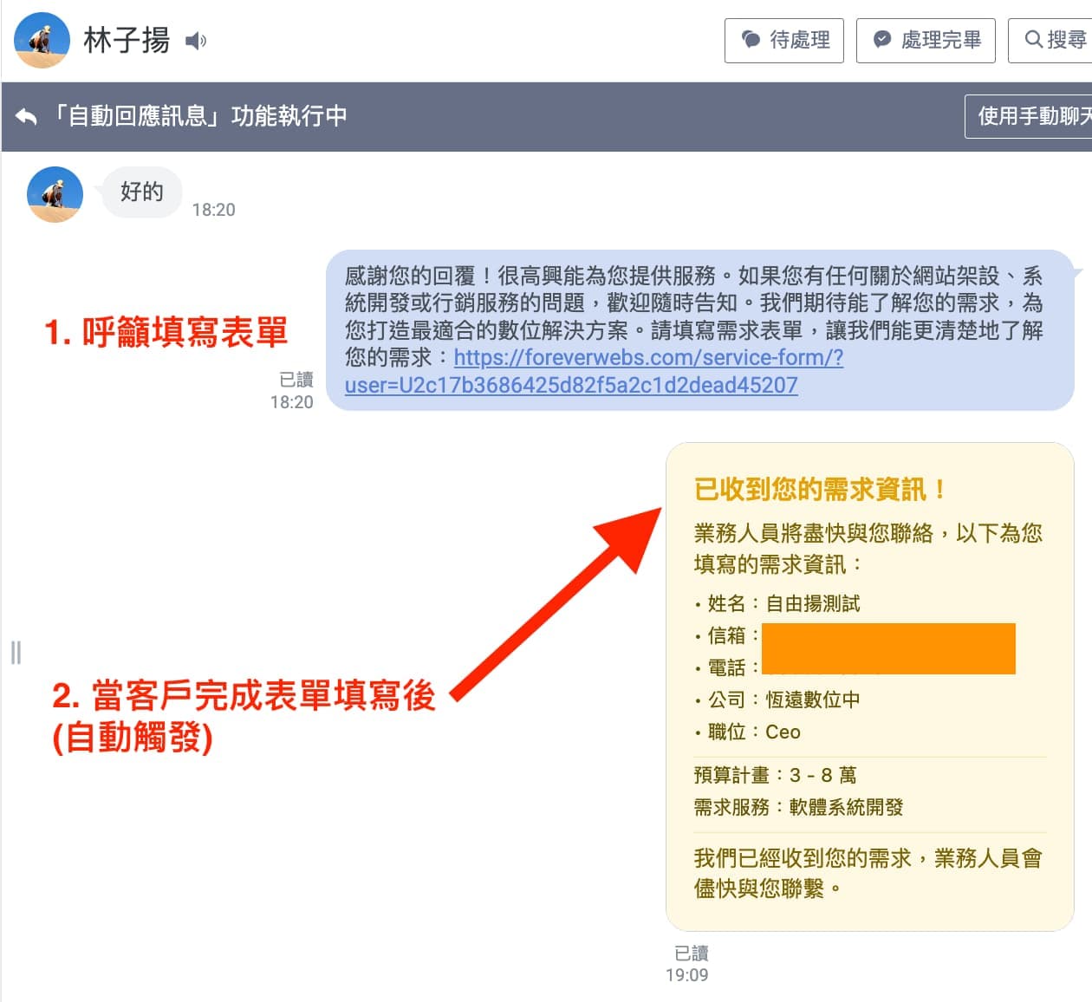Click the 「自動回應訊息」功能執行中 status text
1092x1002 pixels.
pyautogui.click(x=199, y=116)
